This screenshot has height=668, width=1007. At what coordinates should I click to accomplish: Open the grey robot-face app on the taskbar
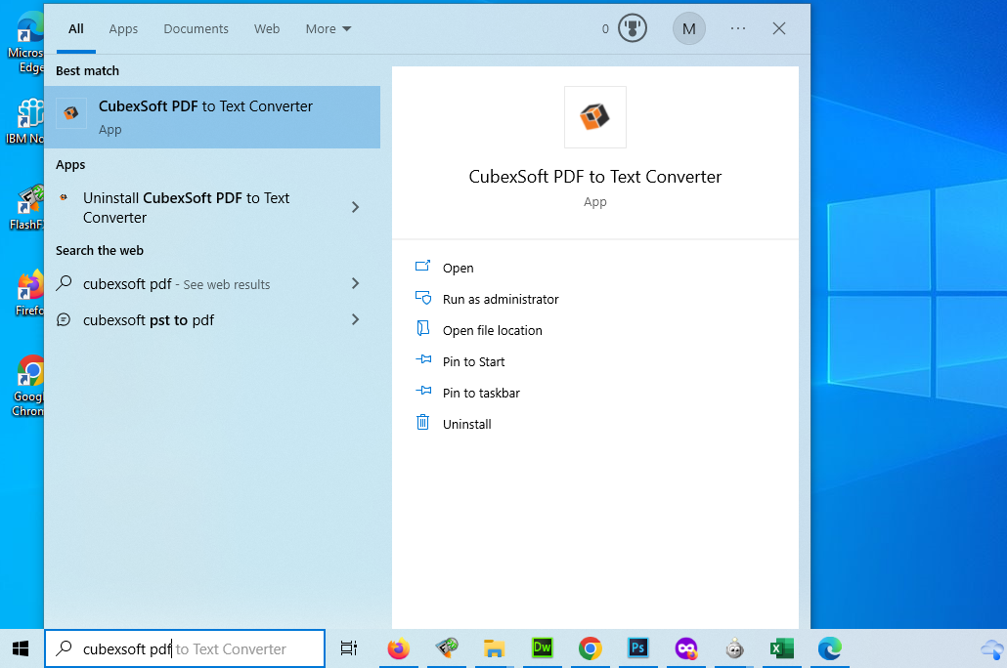click(734, 648)
